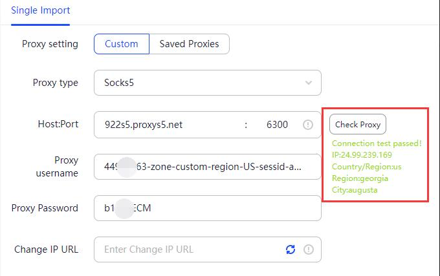Click the refresh icon in Change IP URL
Image resolution: width=440 pixels, height=276 pixels.
point(291,249)
